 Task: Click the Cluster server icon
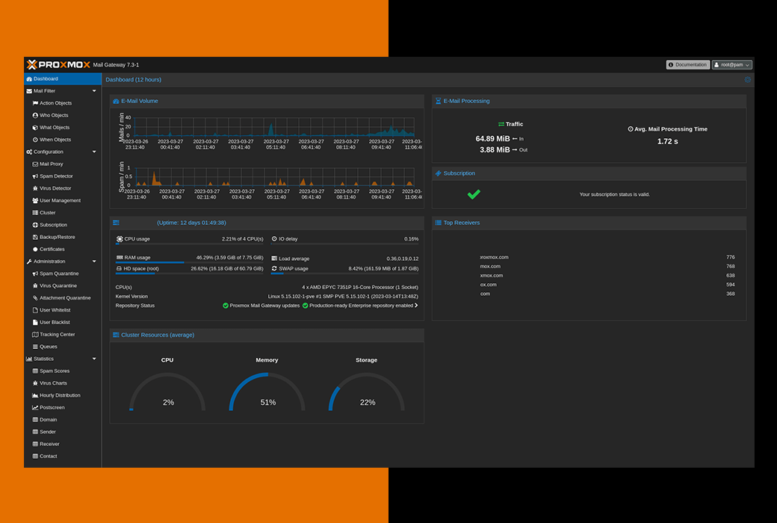coord(35,213)
